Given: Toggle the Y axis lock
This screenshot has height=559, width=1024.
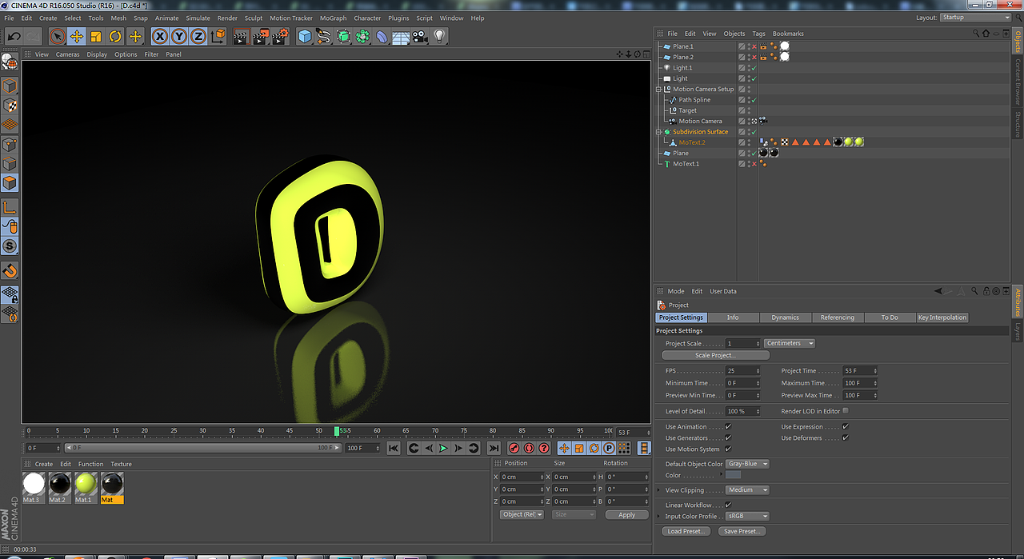Looking at the screenshot, I should tap(179, 36).
